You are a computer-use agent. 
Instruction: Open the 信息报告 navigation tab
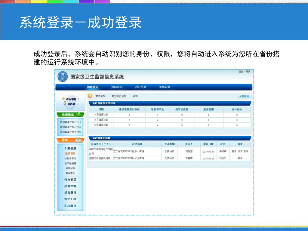click(93, 87)
